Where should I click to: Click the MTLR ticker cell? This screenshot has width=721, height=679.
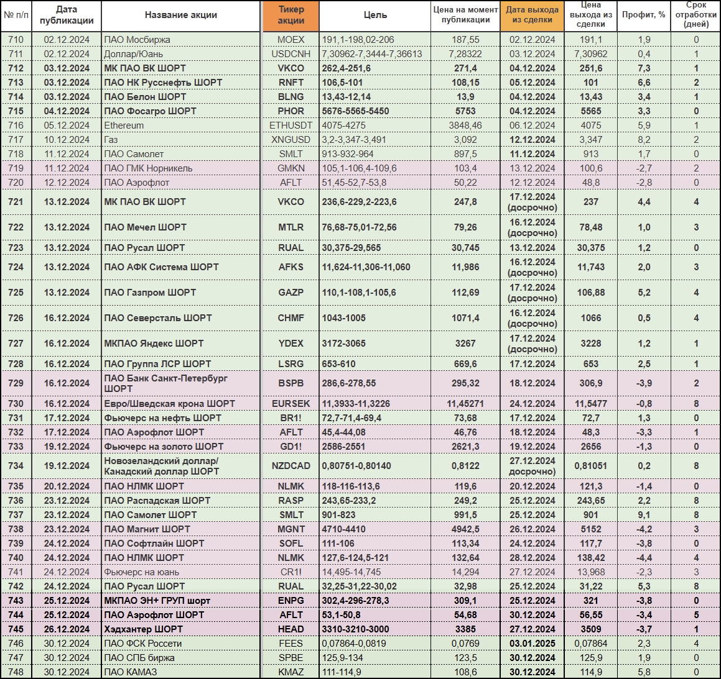291,227
